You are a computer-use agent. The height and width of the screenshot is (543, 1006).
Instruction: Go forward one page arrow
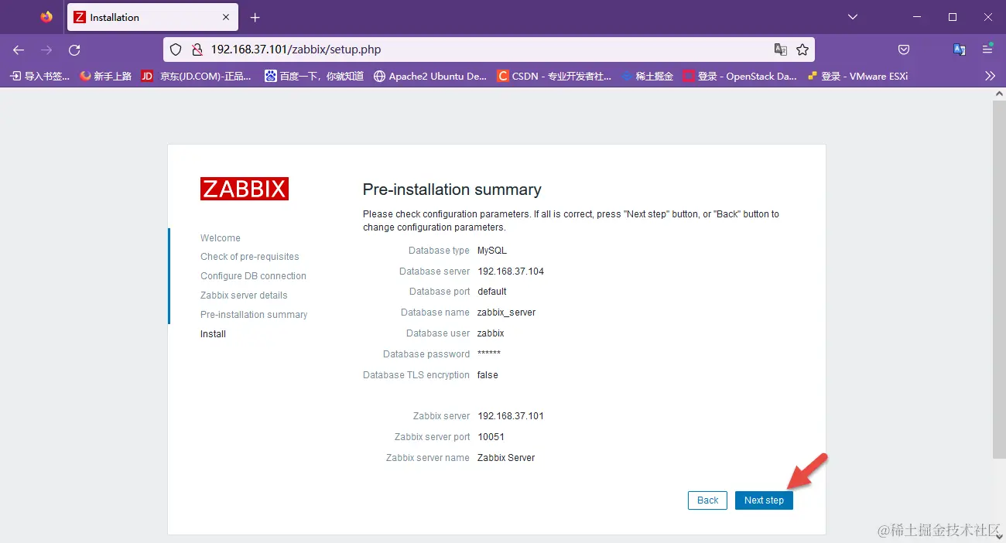tap(46, 50)
